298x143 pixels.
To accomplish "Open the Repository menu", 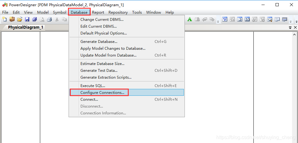I will tap(118, 12).
